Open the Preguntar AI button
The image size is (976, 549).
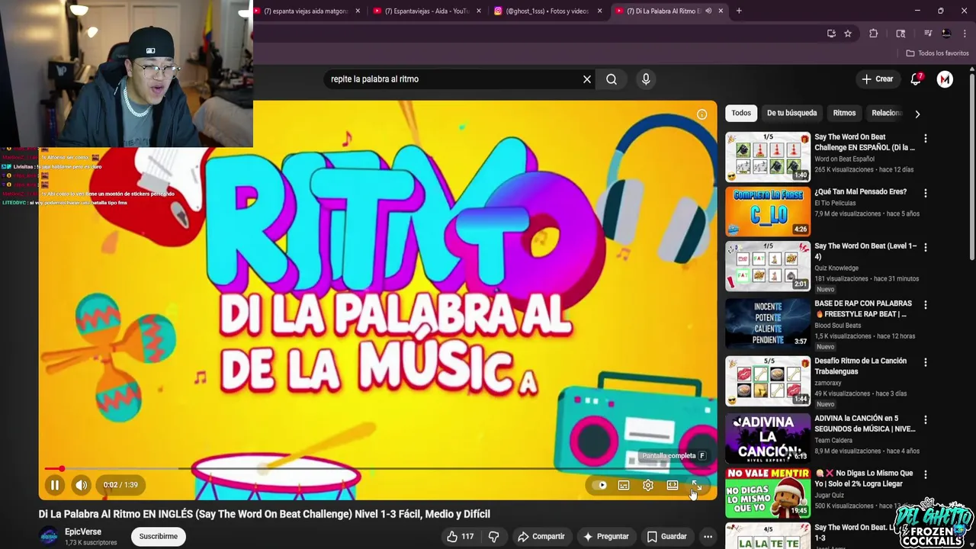[605, 537]
